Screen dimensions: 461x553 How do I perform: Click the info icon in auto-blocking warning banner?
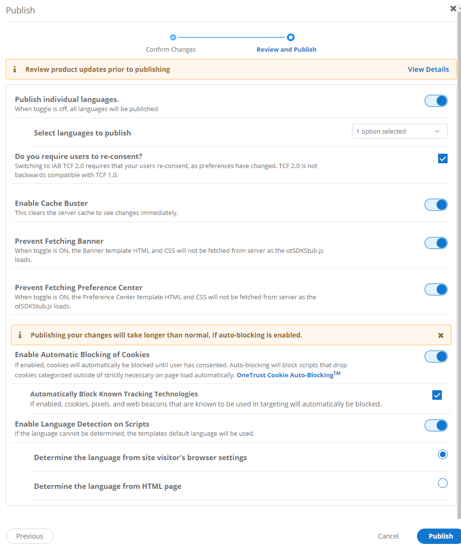point(20,335)
